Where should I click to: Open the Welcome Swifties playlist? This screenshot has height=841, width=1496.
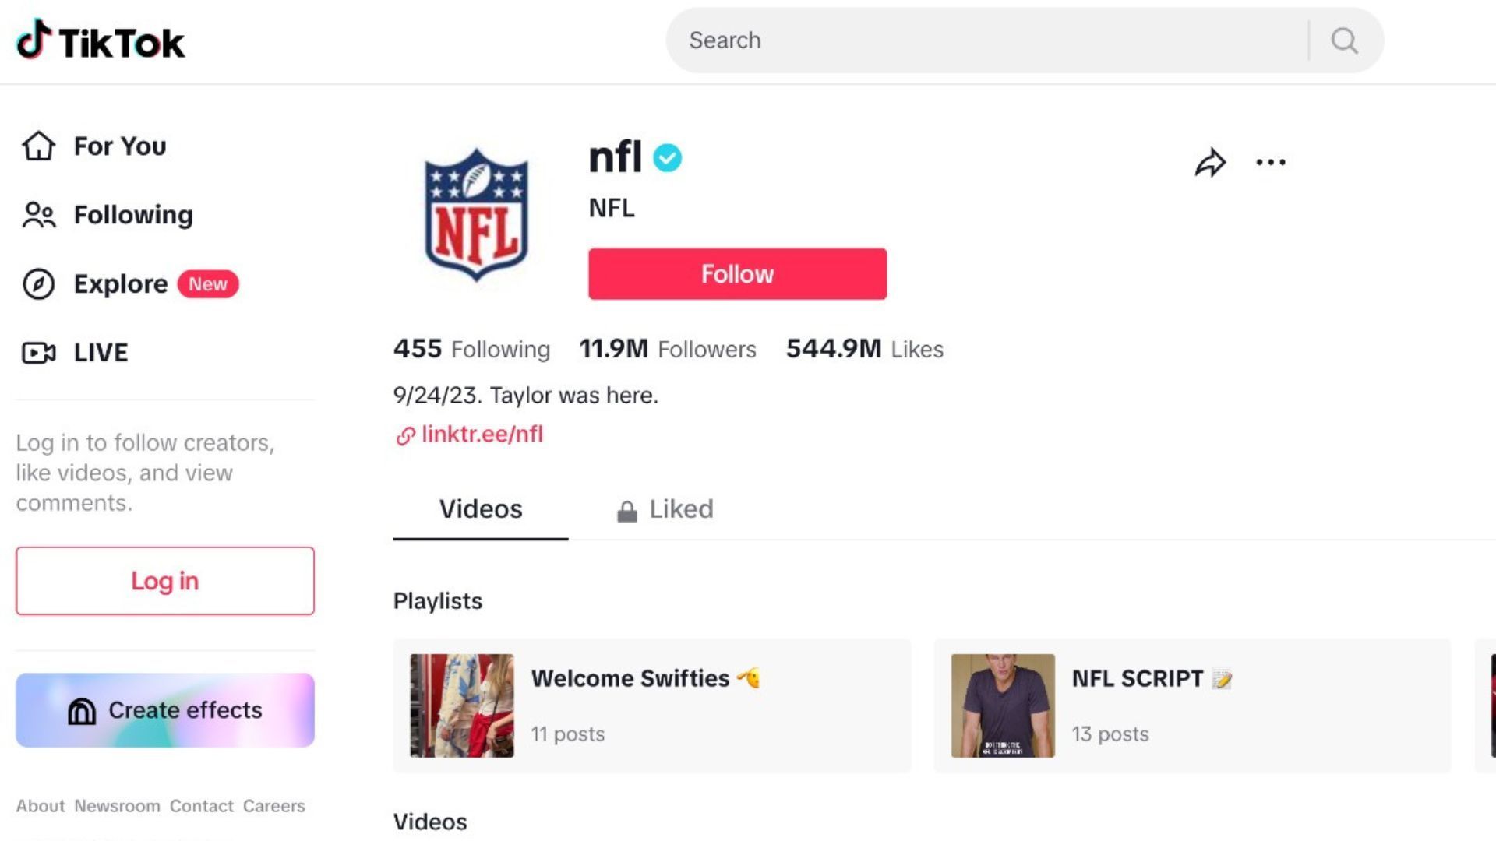(652, 706)
